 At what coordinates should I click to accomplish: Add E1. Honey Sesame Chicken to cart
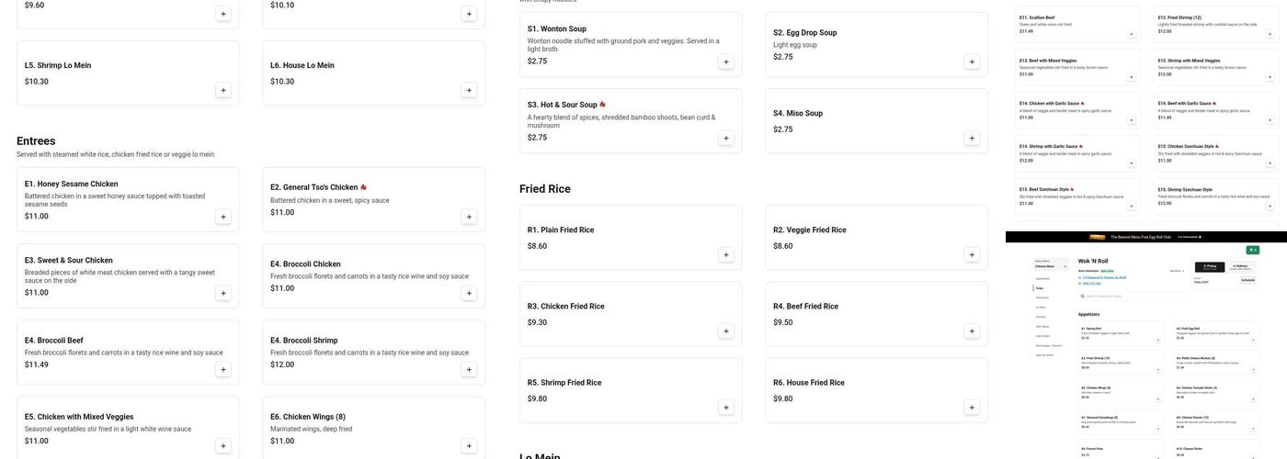pyautogui.click(x=223, y=217)
